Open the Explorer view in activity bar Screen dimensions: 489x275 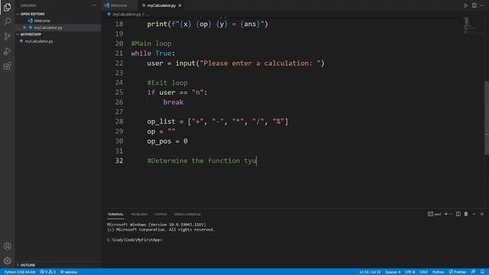point(7,7)
